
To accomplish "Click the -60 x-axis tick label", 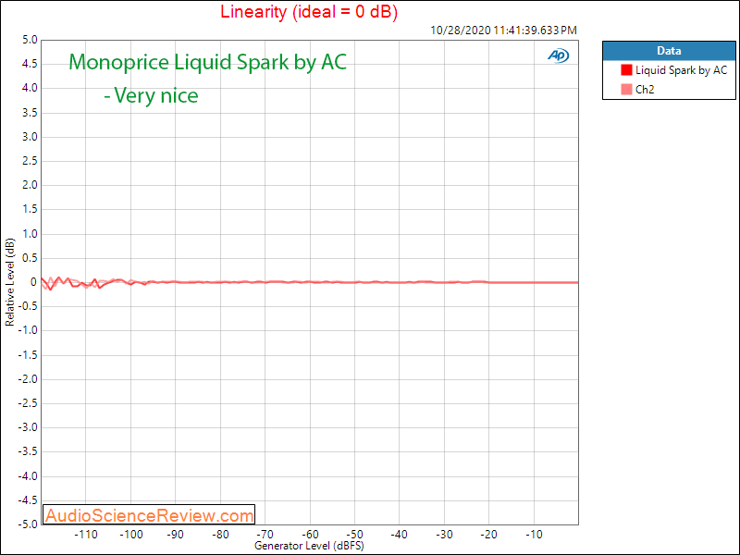I will (310, 535).
